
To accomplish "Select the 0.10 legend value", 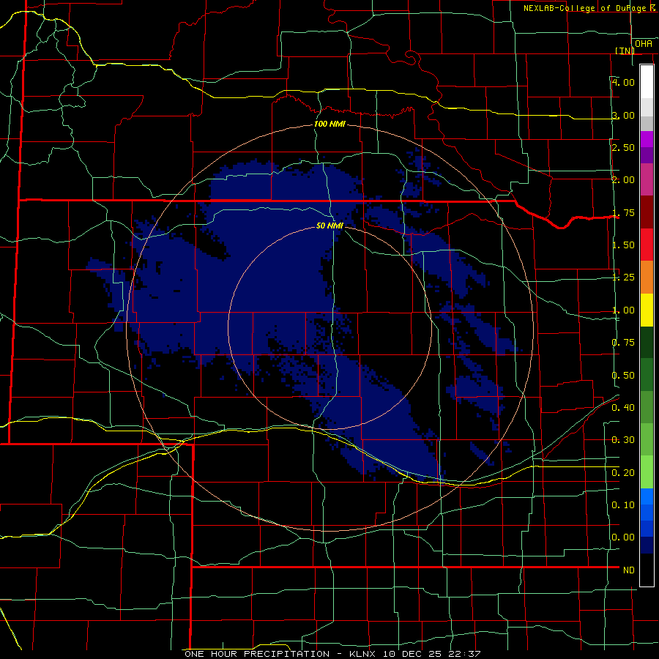I will 623,505.
